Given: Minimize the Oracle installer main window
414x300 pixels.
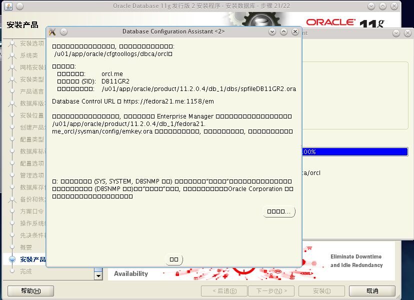Looking at the screenshot, I should (x=371, y=6).
